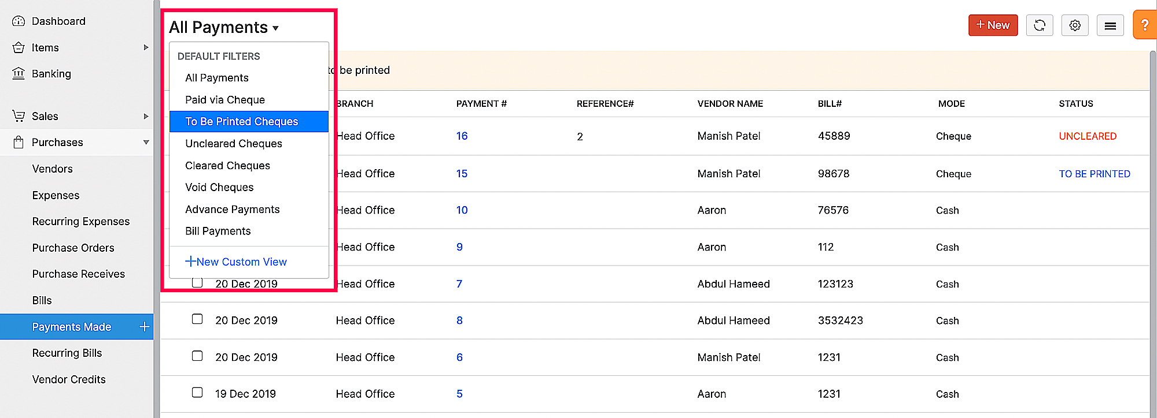Image resolution: width=1157 pixels, height=418 pixels.
Task: Open the hamburger menu icon
Action: pos(1110,25)
